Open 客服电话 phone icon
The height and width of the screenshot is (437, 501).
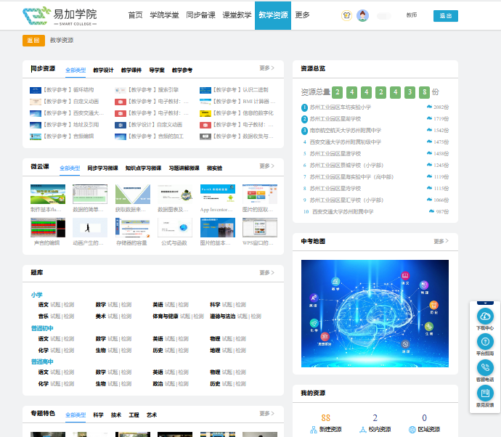[x=485, y=368]
